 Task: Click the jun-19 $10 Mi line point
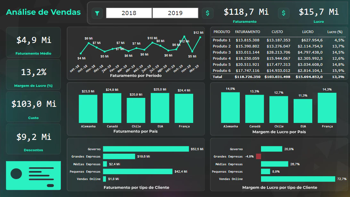(152, 42)
